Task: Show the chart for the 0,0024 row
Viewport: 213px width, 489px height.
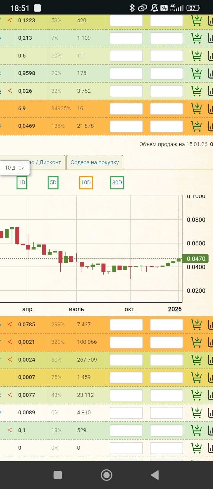Action: pos(210,360)
